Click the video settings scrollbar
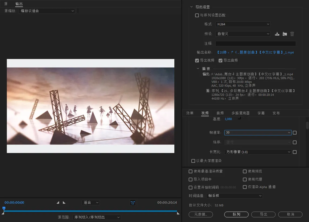Screen dimensions: 309x222 [307, 125]
